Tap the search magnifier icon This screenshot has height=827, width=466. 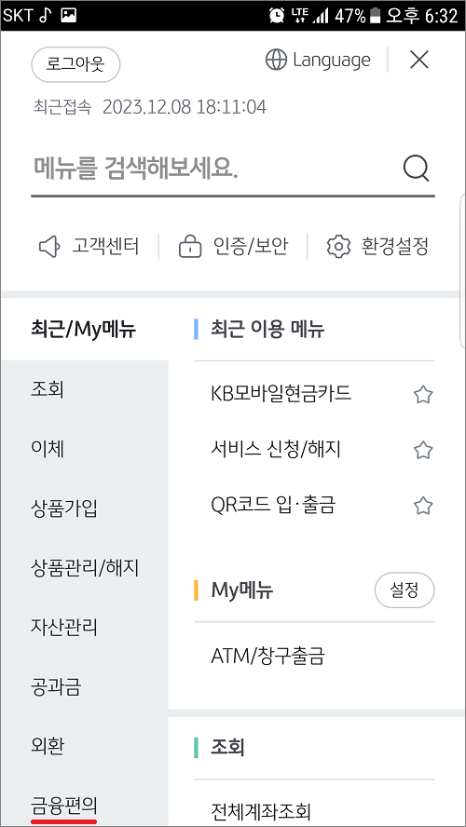[x=416, y=169]
